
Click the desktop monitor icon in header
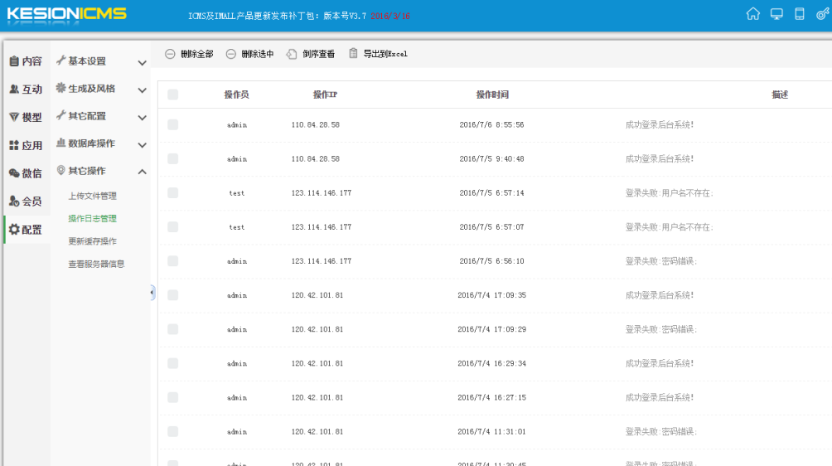click(776, 14)
